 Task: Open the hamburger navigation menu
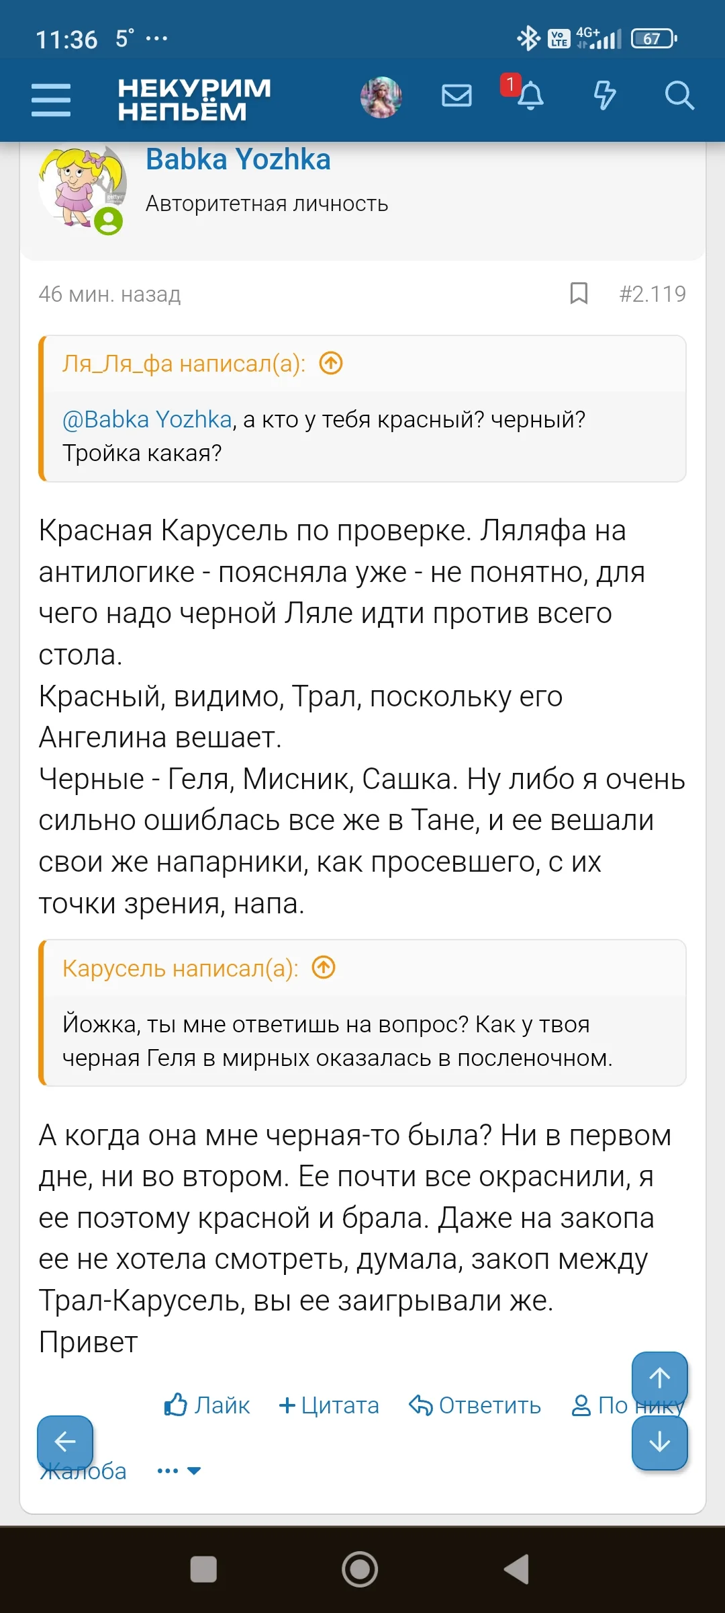coord(51,99)
